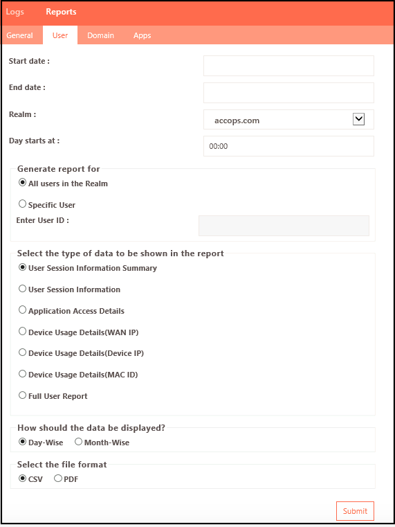Go to the Domain sub-tab
The width and height of the screenshot is (395, 527).
click(100, 35)
